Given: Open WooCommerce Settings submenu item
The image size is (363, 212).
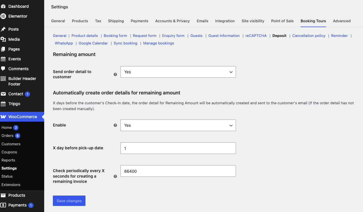Looking at the screenshot, I should coord(9,168).
